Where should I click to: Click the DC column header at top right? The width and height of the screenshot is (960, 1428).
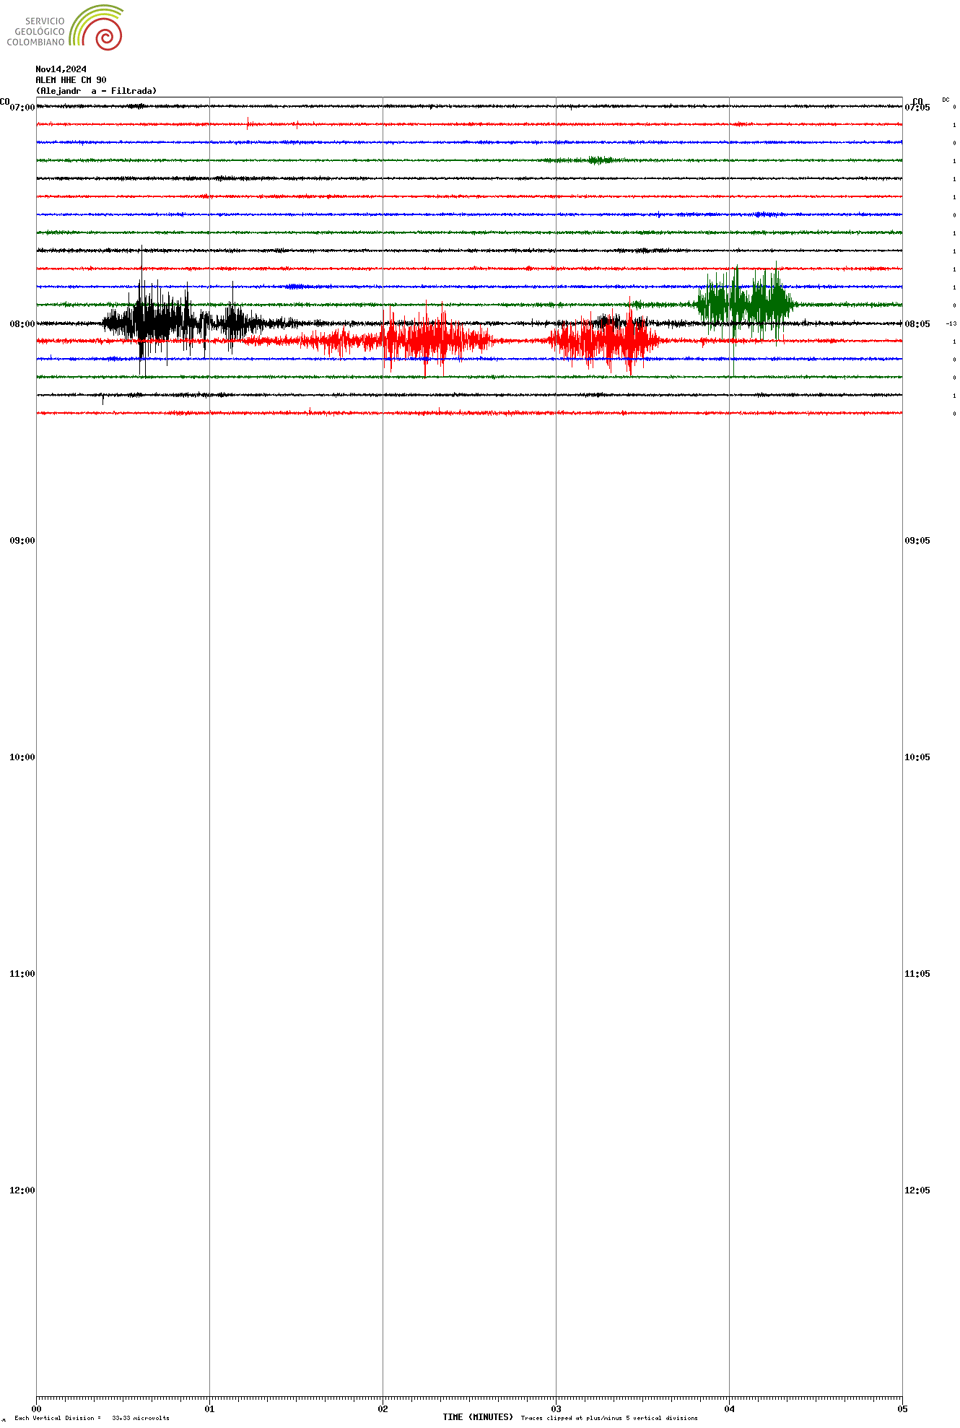pos(946,100)
